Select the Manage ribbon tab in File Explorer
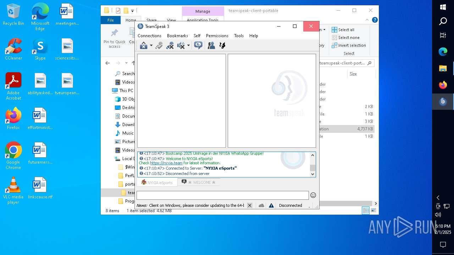The width and height of the screenshot is (454, 255). click(x=203, y=11)
